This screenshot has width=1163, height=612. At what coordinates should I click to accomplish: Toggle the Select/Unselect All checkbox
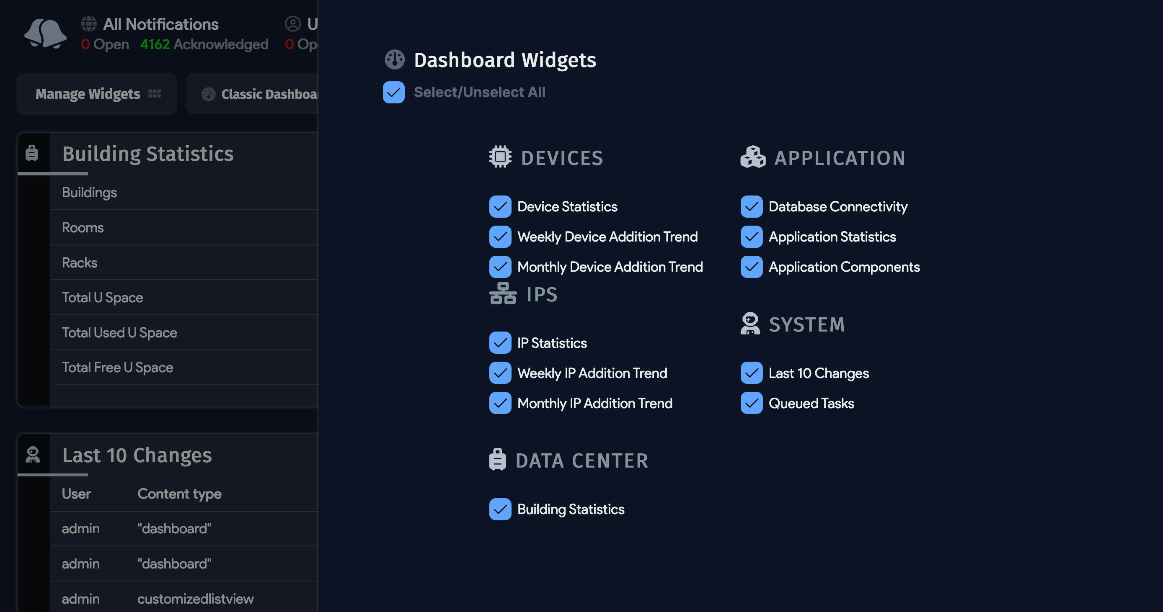point(394,92)
